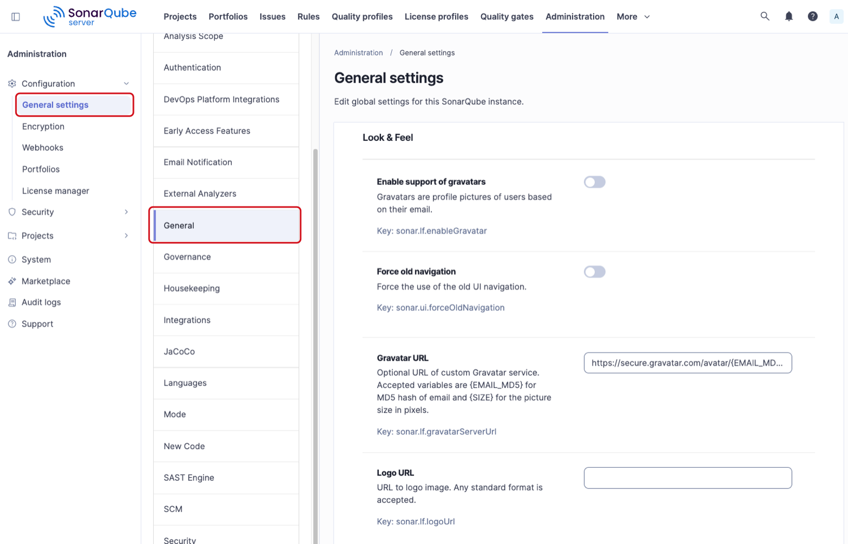This screenshot has height=544, width=848.
Task: Open the Marketplace sidebar item
Action: tap(46, 281)
